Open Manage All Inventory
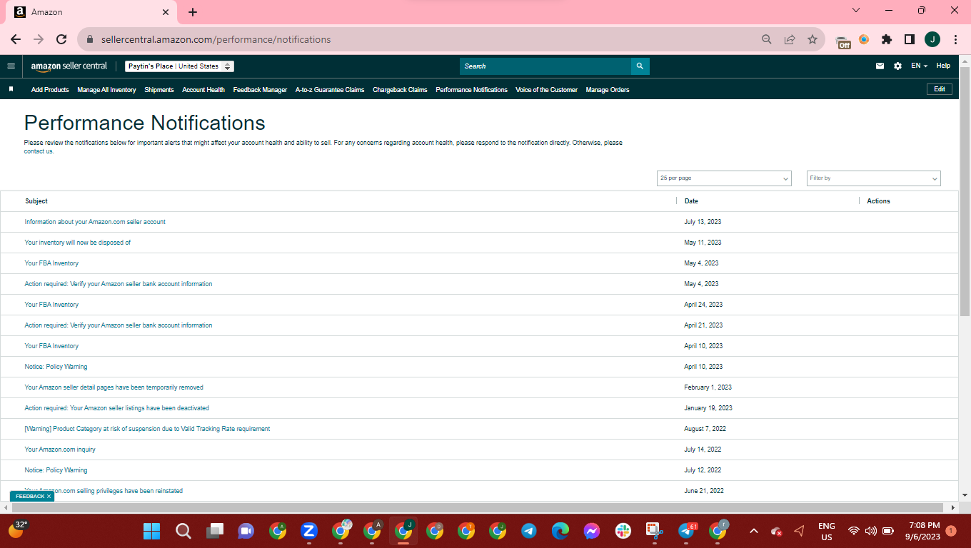Viewport: 971px width, 548px height. tap(106, 90)
